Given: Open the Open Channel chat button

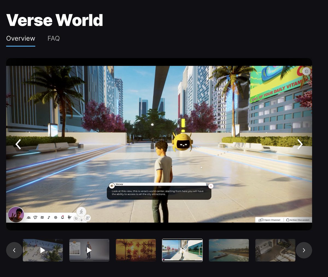Looking at the screenshot, I should (270, 220).
